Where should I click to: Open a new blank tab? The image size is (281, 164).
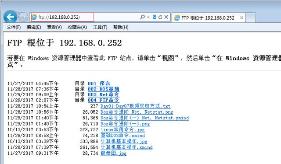251,17
